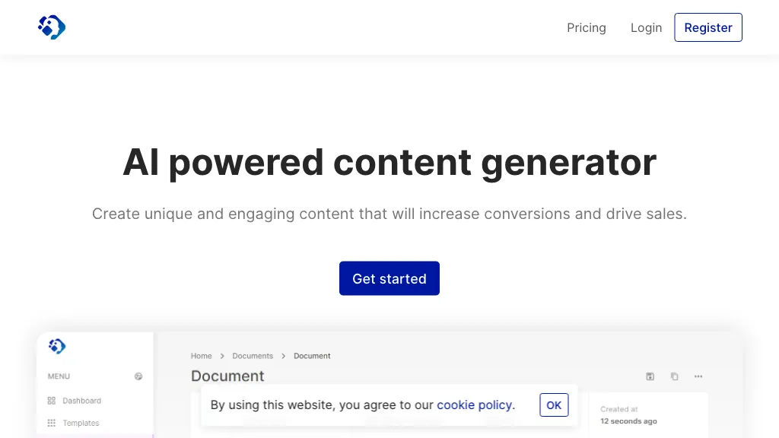Click the Dashboard grid icon in the sidebar

[x=52, y=401]
